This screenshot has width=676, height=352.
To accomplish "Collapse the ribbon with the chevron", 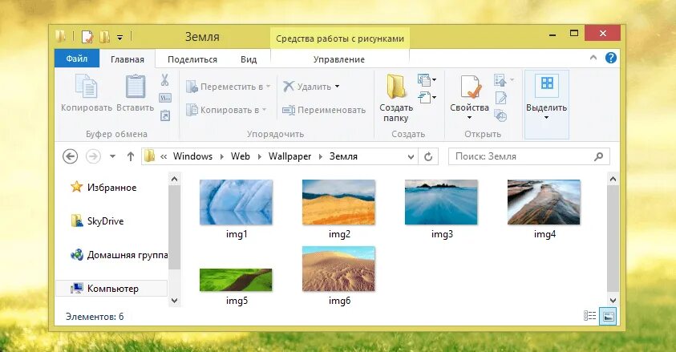I will tap(593, 57).
